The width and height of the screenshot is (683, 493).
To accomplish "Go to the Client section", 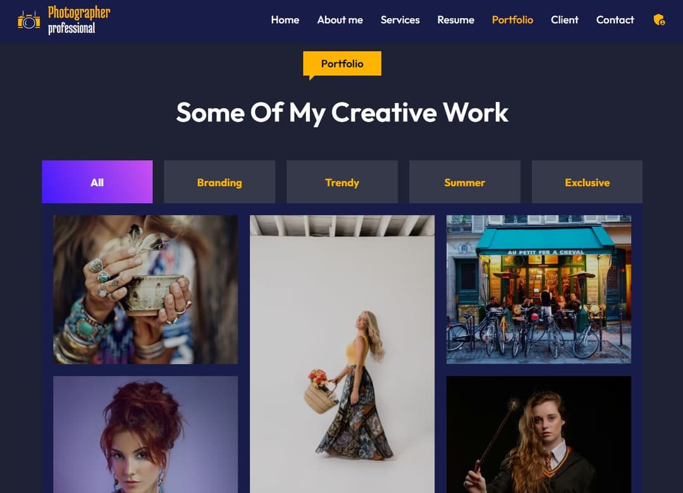I will (565, 20).
